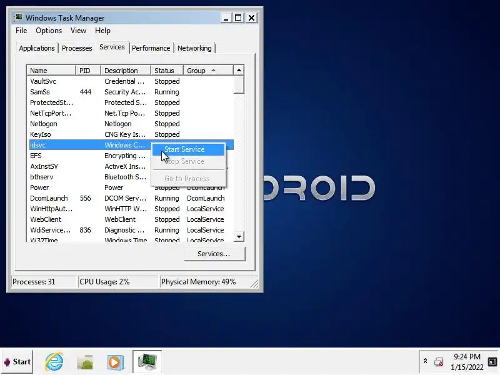Screen dimensions: 500x375
Task: Select the NetTcpPort... service row
Action: point(131,113)
